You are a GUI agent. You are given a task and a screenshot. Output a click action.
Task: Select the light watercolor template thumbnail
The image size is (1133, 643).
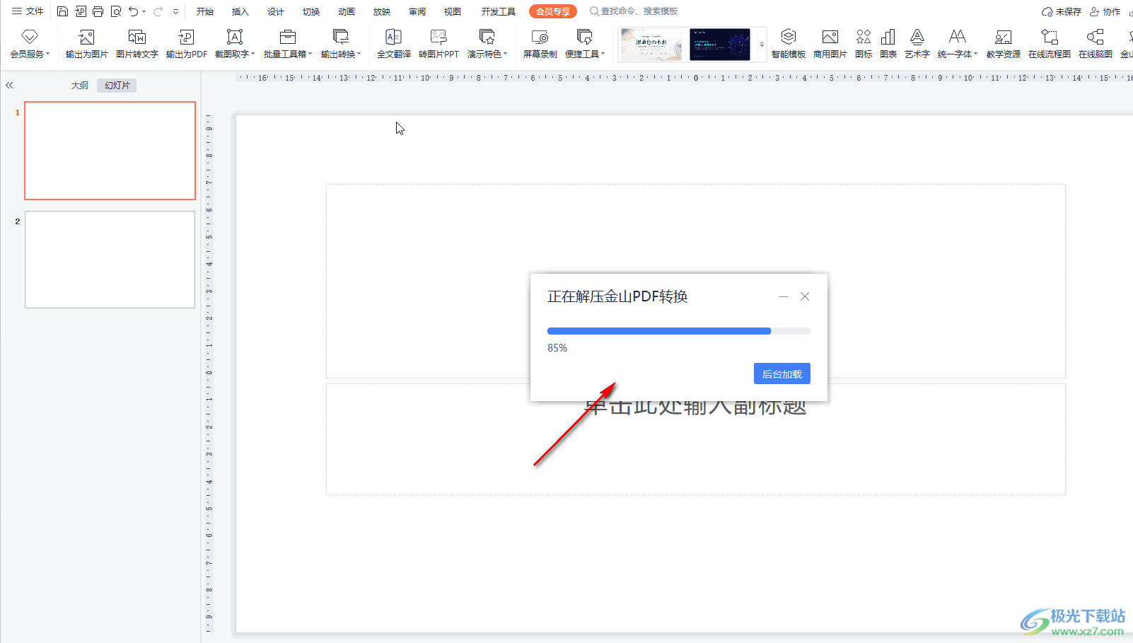(x=651, y=45)
